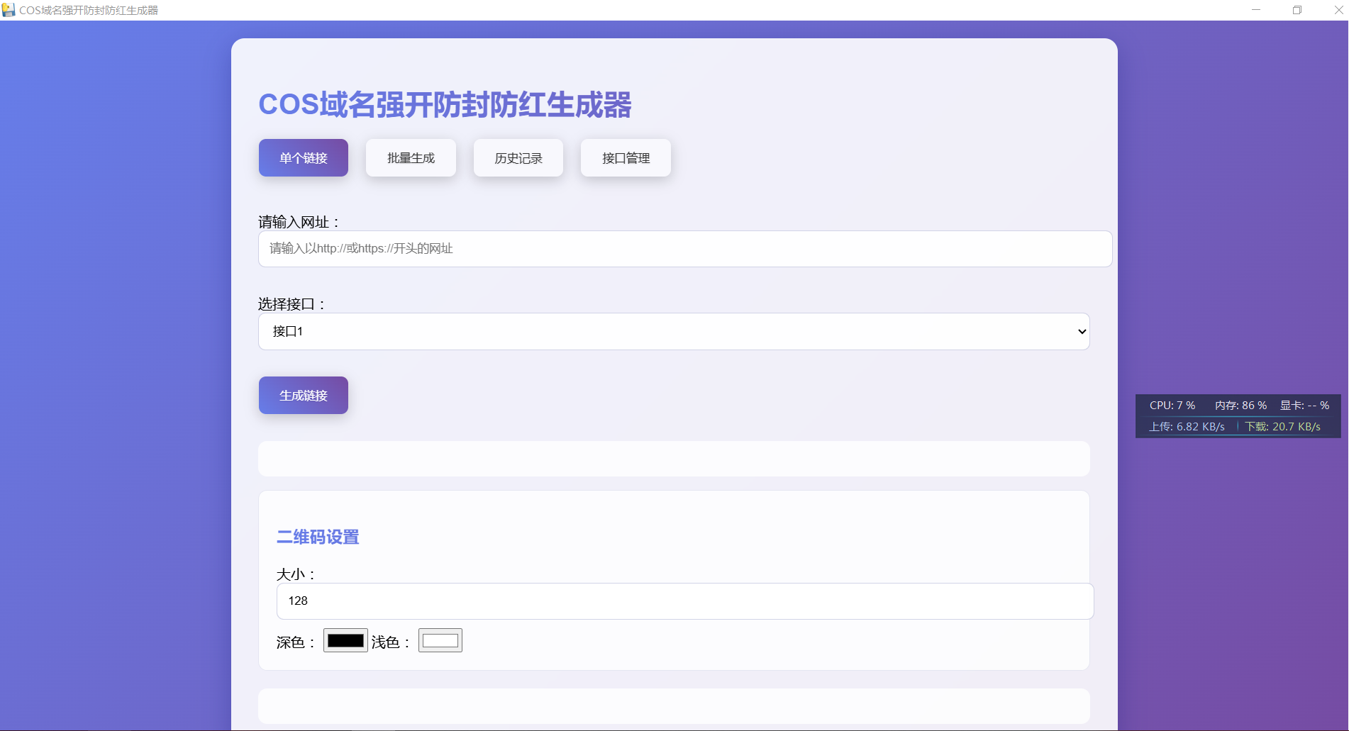
Task: Focus the URL input field
Action: (685, 249)
